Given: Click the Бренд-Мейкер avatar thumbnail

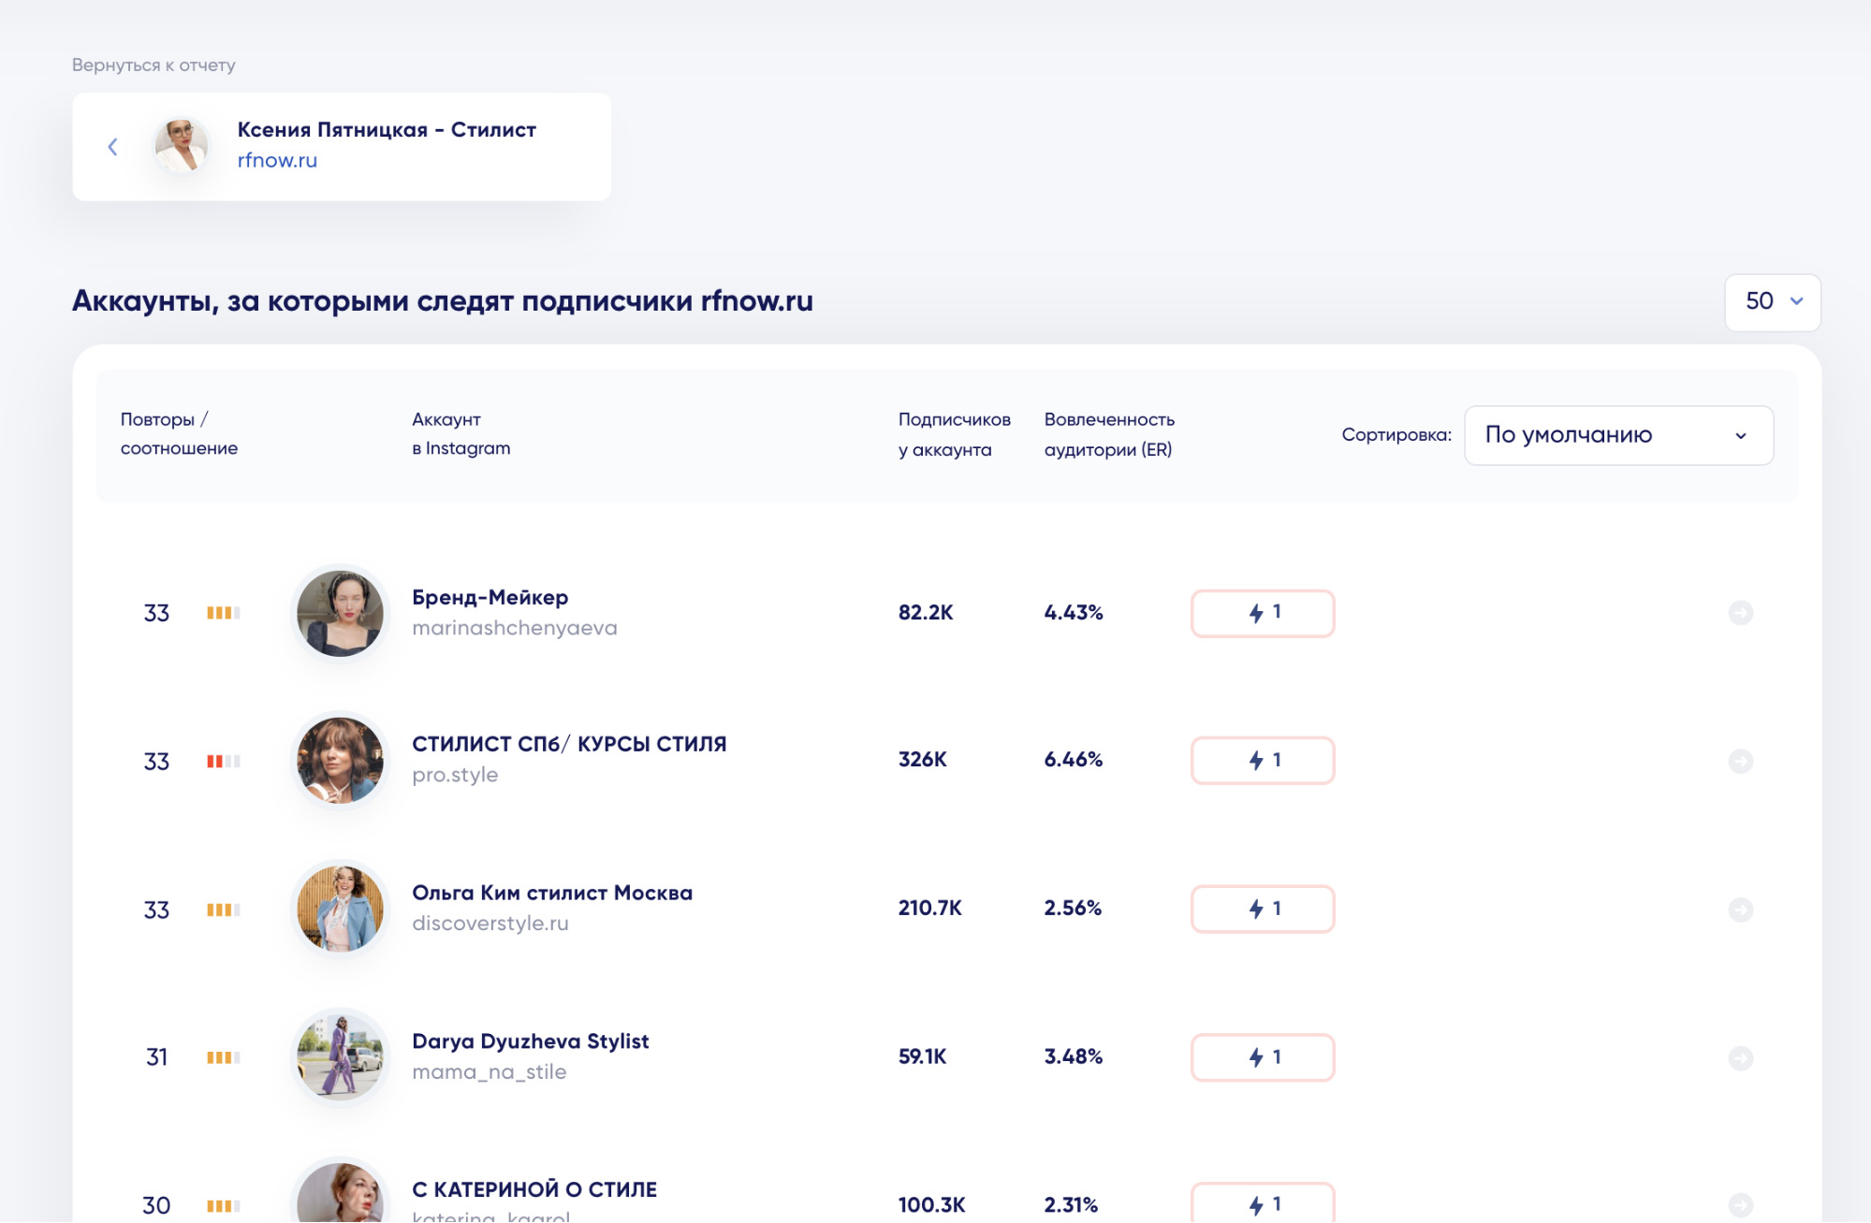Looking at the screenshot, I should pos(340,613).
